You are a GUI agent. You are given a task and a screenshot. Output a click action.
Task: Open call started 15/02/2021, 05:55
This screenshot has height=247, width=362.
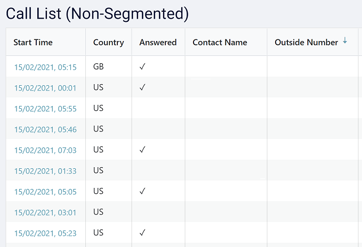[x=45, y=109]
